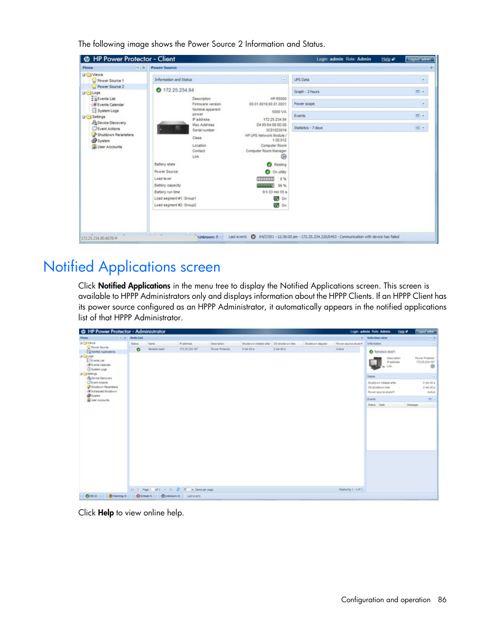Collapse the Information and Status panel
This screenshot has height=634, width=490.
[x=284, y=80]
